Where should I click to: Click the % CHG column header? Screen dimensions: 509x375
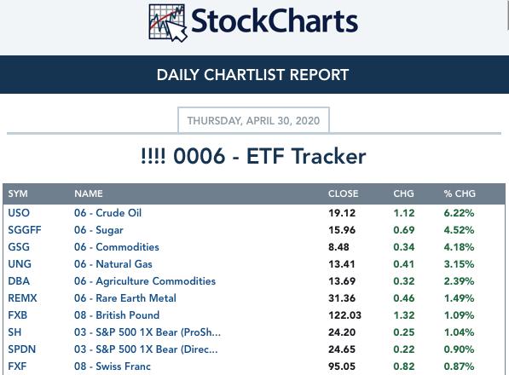[460, 193]
